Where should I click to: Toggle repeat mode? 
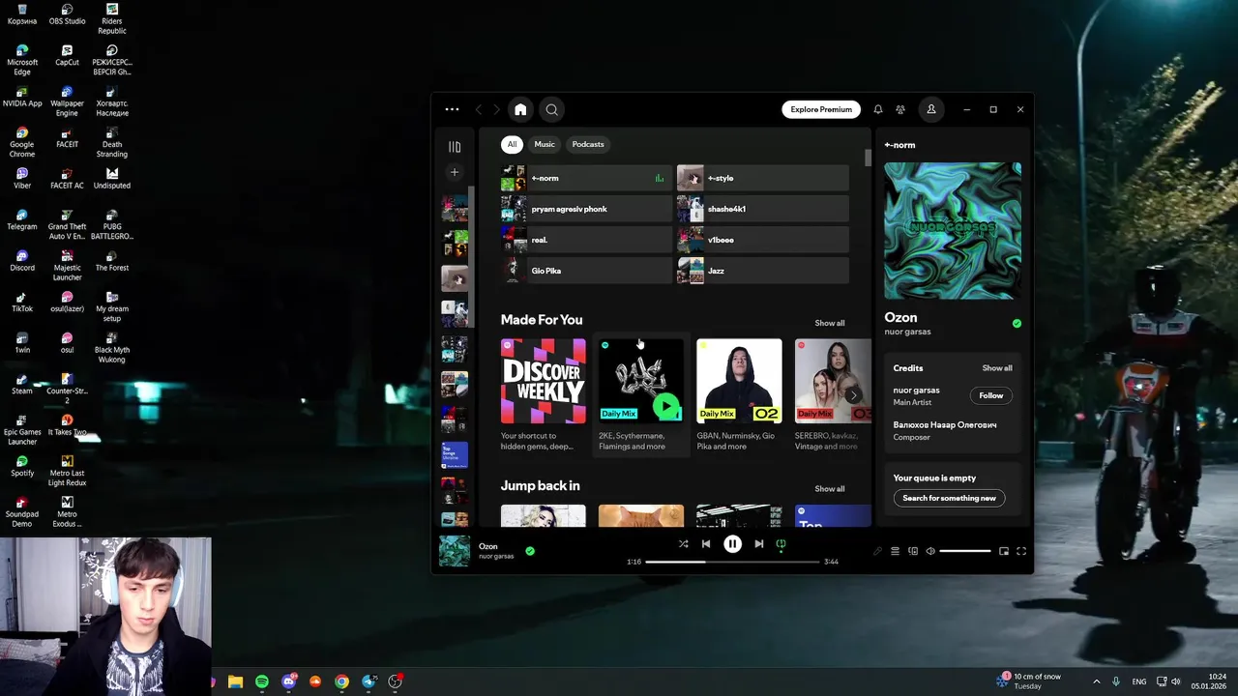(x=781, y=544)
